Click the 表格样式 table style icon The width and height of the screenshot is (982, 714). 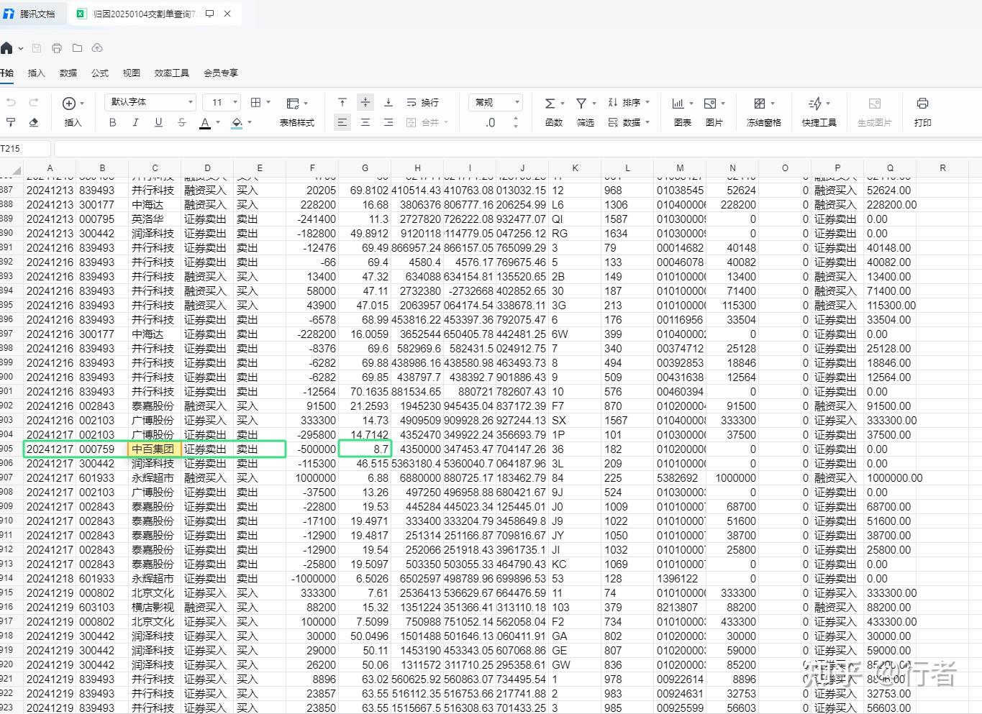(x=293, y=104)
